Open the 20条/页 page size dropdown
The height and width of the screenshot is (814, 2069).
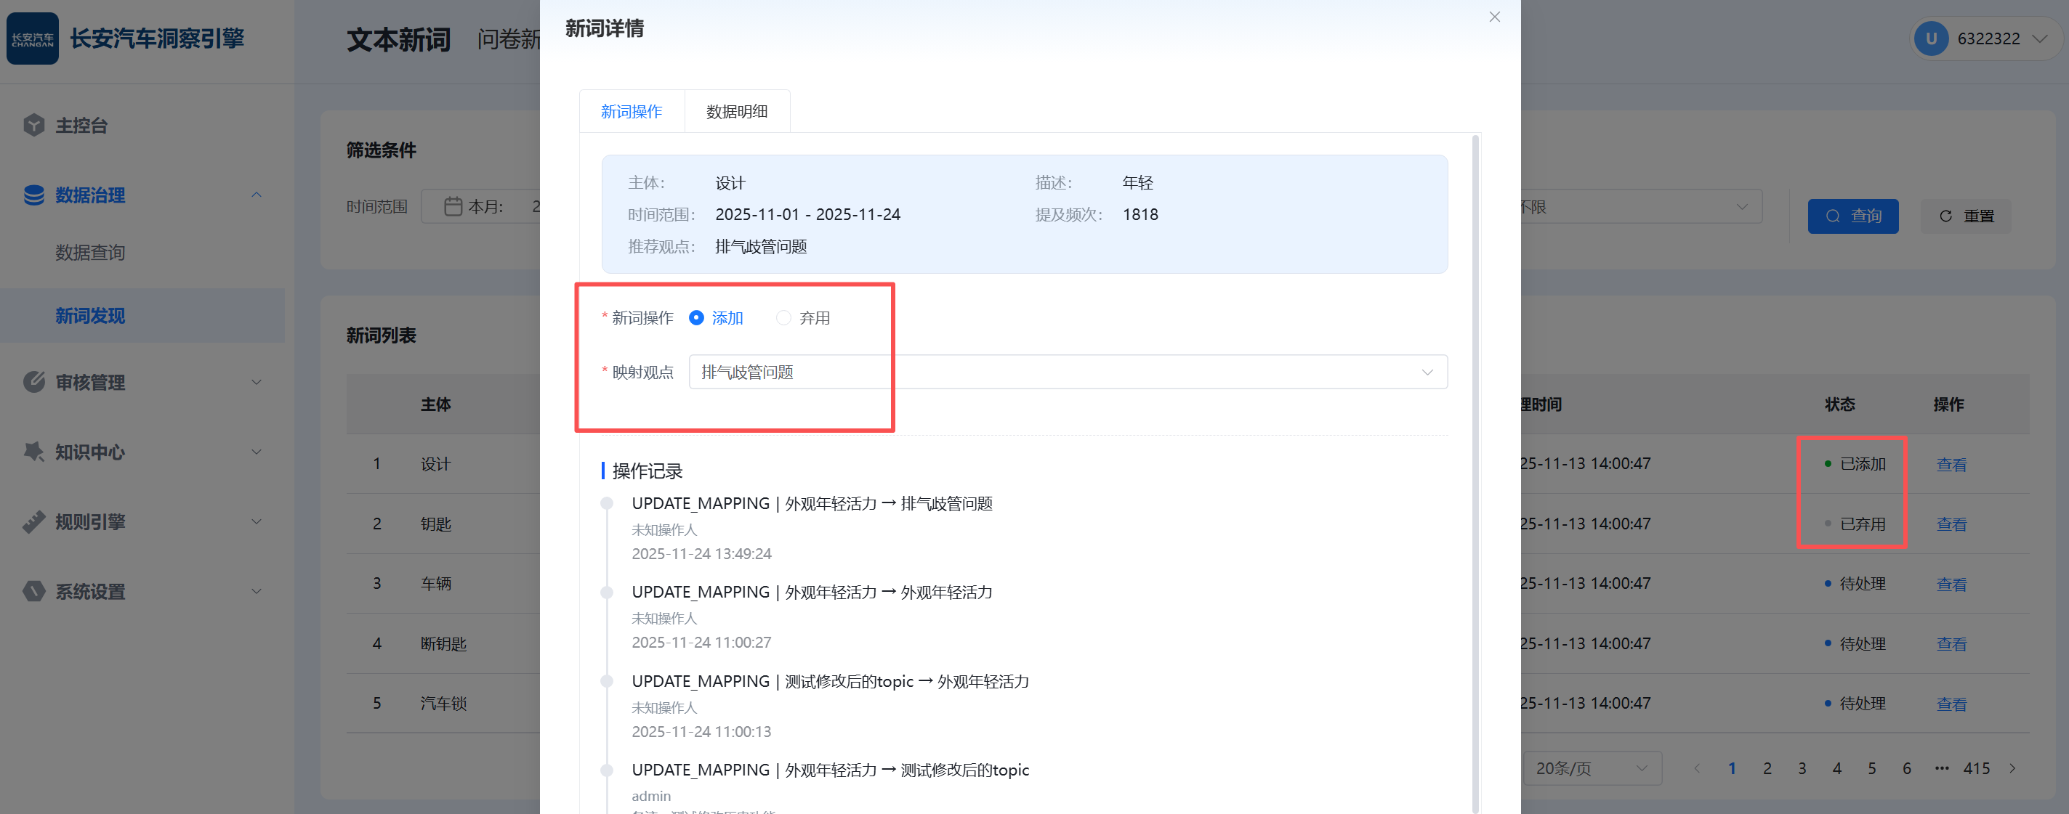[1590, 768]
